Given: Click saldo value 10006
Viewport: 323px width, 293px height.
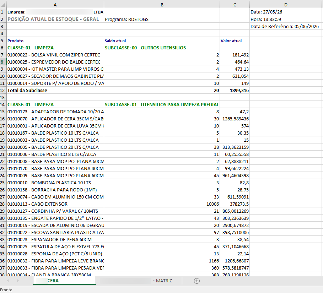Looking at the screenshot, I should [162, 204].
